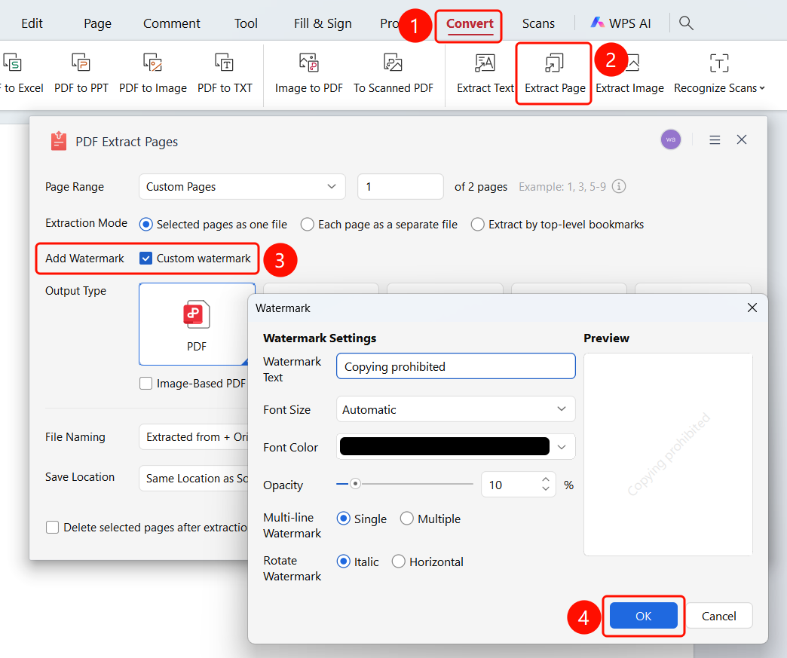Viewport: 787px width, 658px height.
Task: Click the search magnifier icon
Action: click(686, 23)
